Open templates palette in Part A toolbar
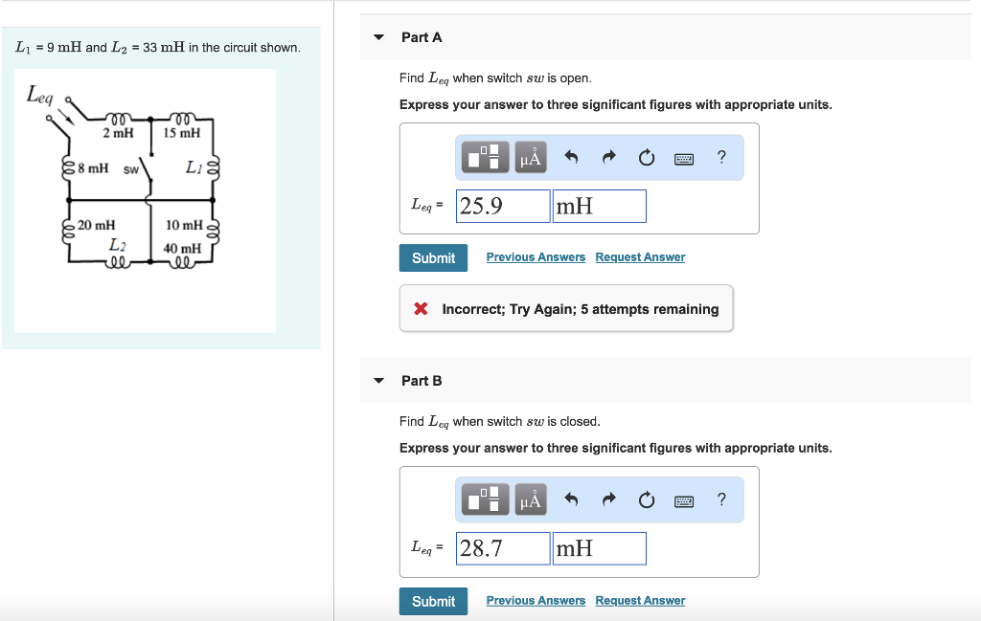The image size is (981, 621). pos(485,157)
